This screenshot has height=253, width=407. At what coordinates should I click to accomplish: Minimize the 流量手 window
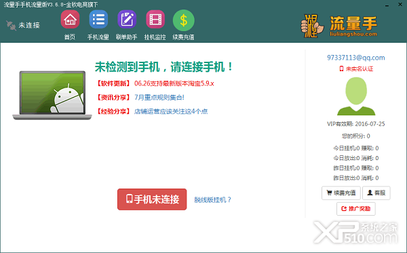(387, 5)
